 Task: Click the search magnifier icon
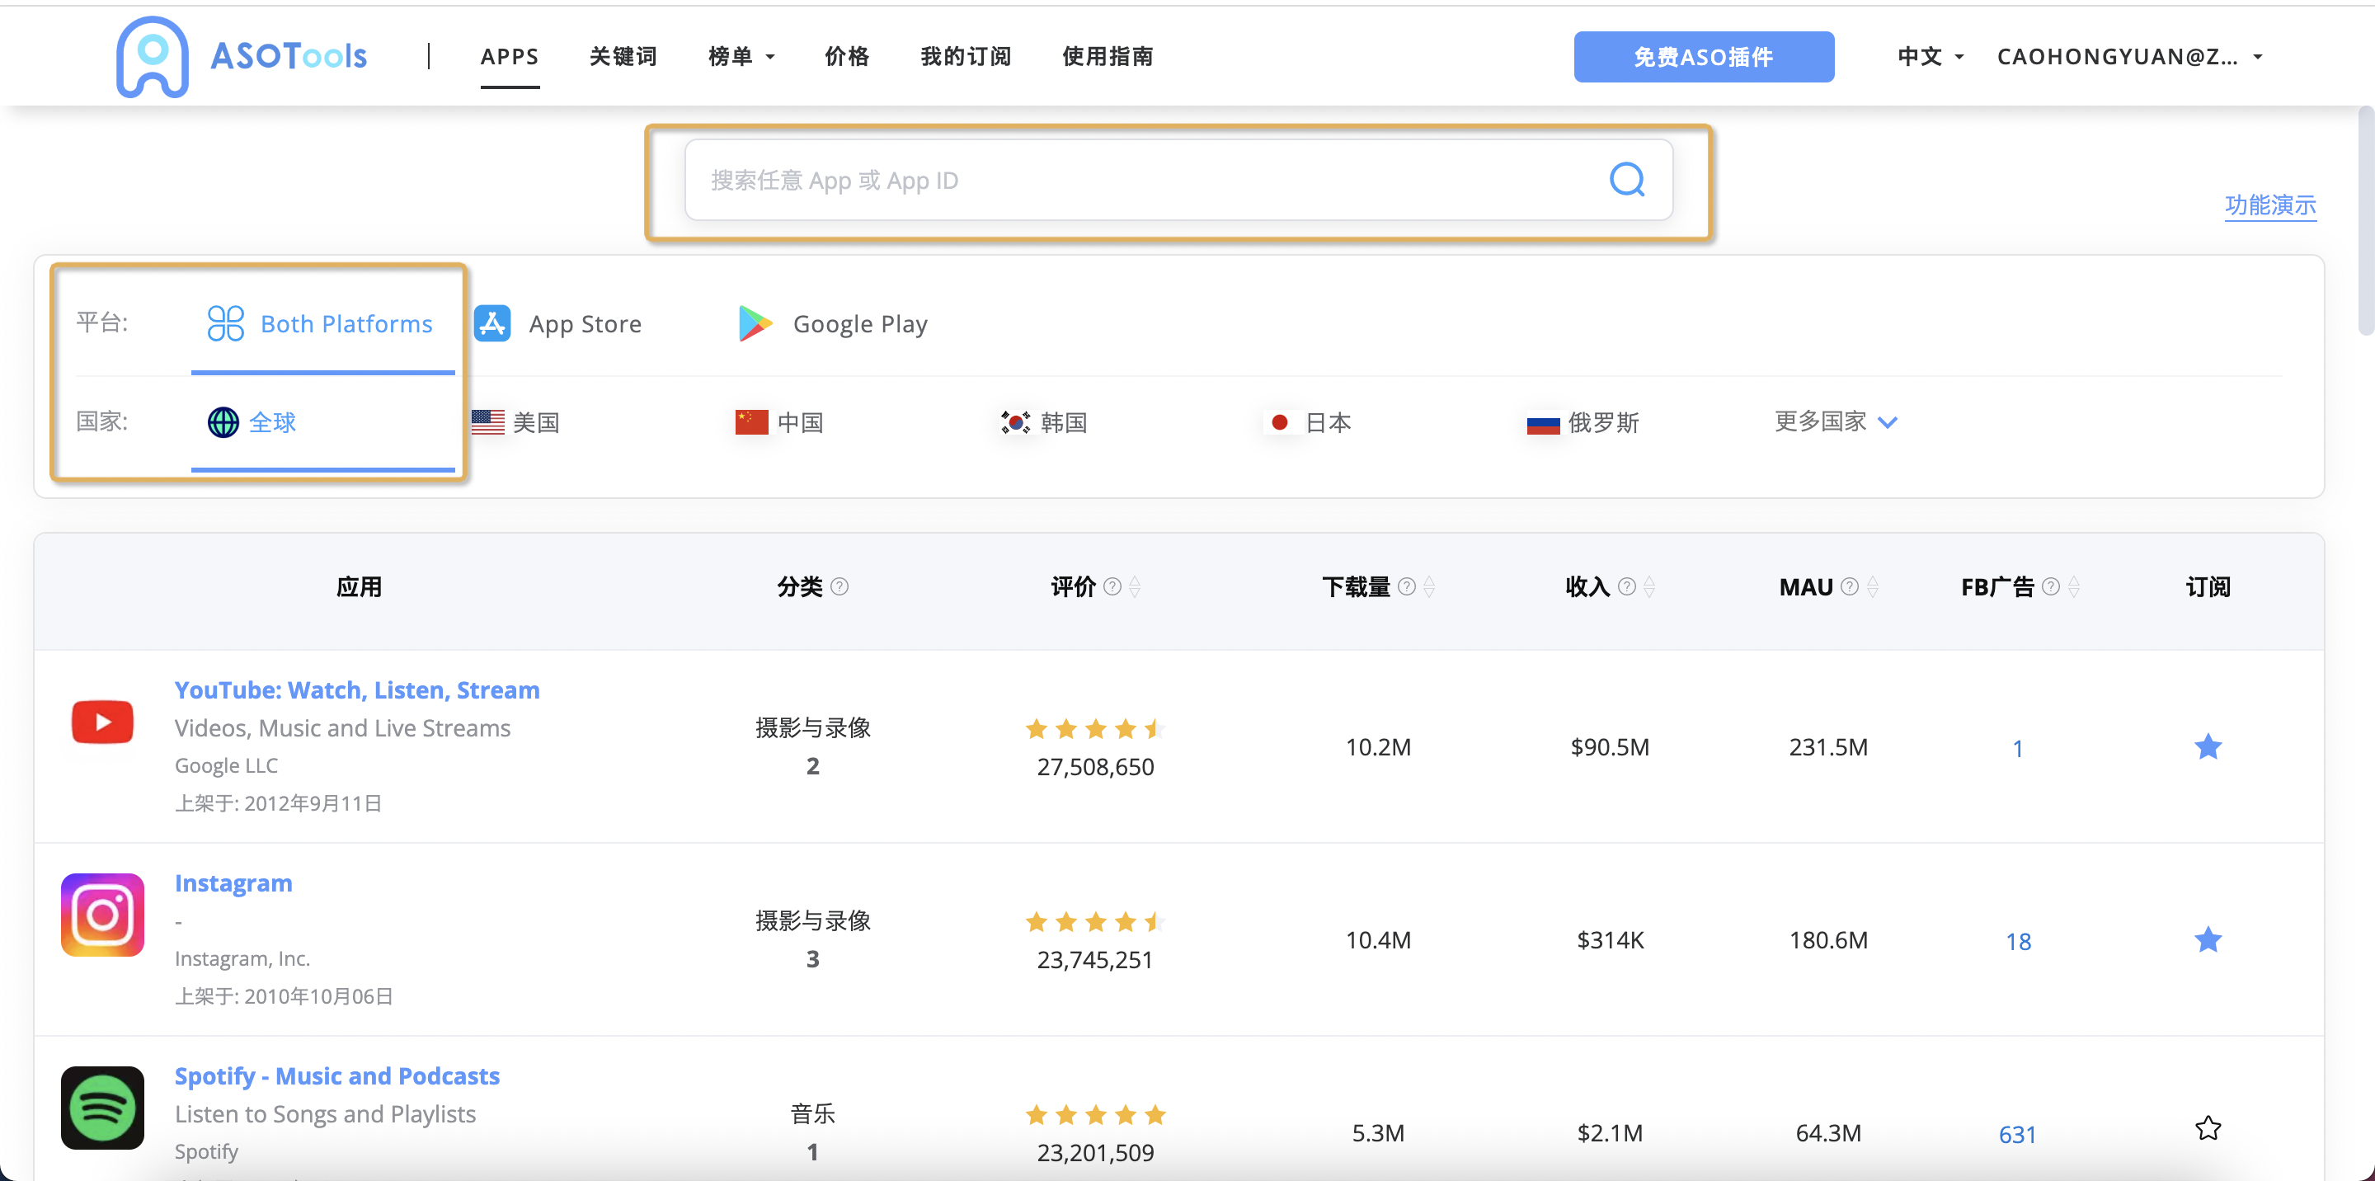[x=1626, y=180]
